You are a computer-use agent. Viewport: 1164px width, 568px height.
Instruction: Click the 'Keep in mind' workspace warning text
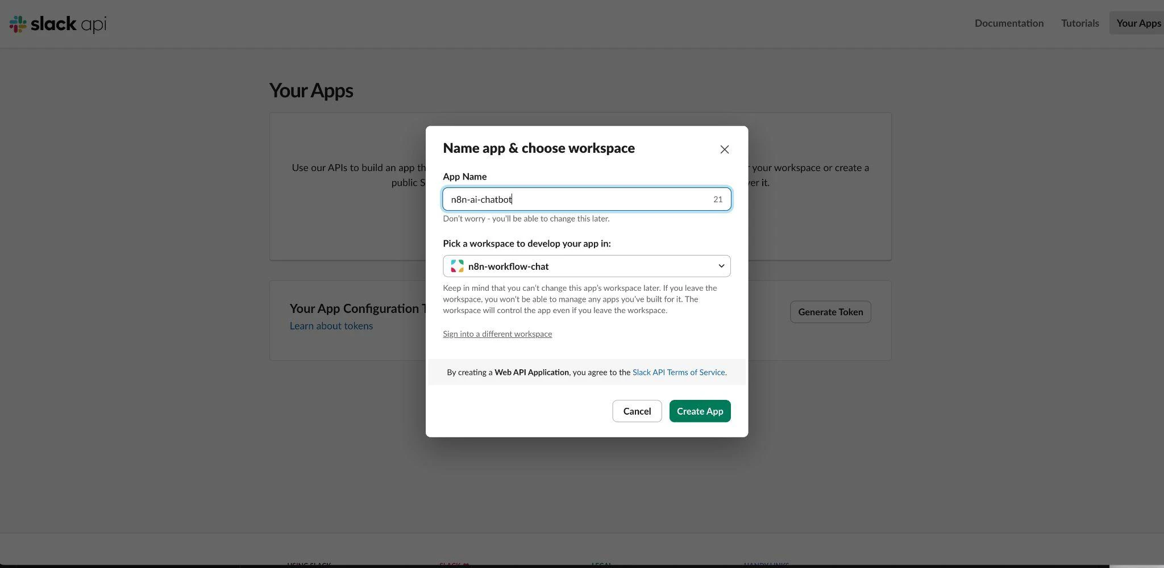(x=580, y=299)
